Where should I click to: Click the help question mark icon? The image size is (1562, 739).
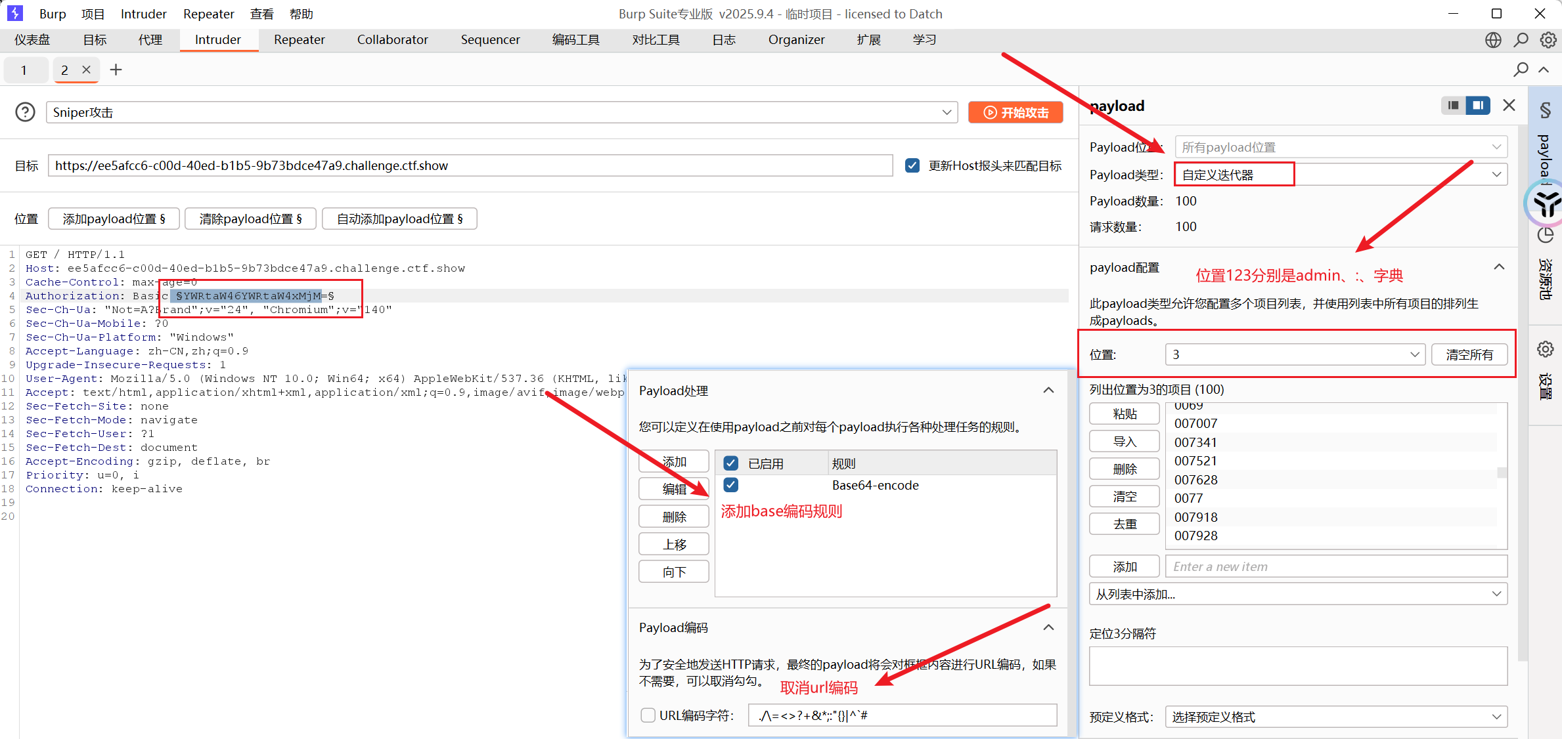tap(25, 112)
